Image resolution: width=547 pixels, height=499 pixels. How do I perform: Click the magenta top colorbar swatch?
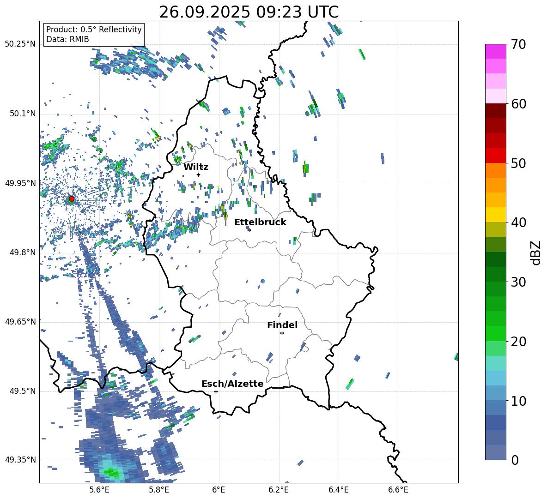495,51
